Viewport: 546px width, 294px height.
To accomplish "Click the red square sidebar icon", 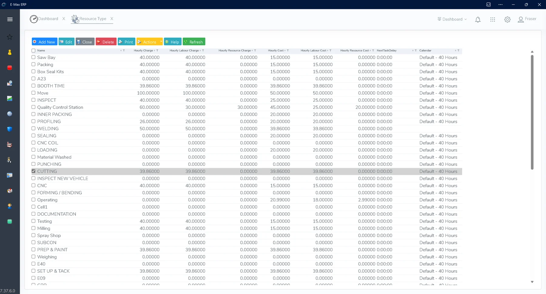I will [10, 68].
